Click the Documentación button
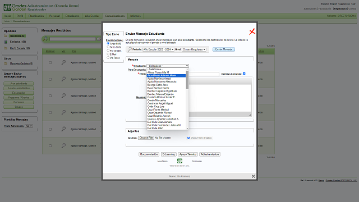Image resolution: width=359 pixels, height=202 pixels. (149, 154)
